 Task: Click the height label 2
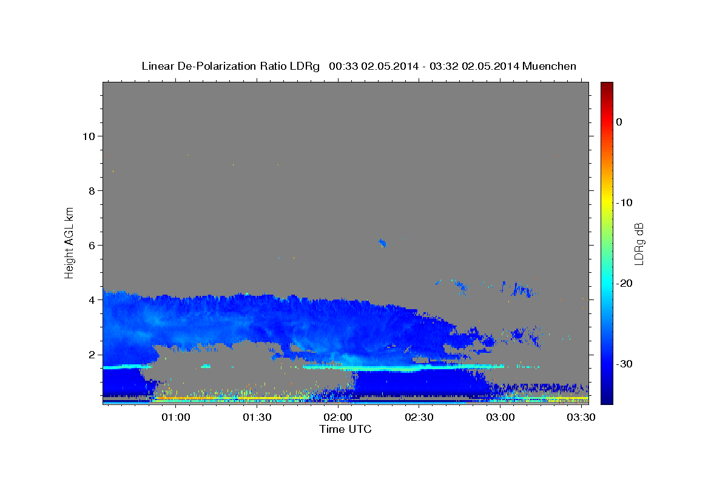pos(90,354)
